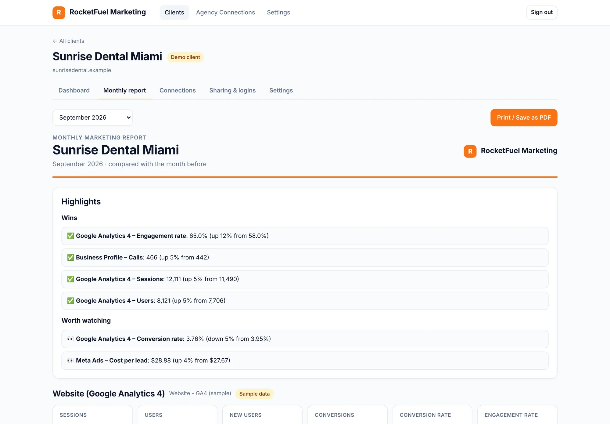Click Website (Google Analytics 4) section heading
The image size is (610, 424).
tap(109, 394)
